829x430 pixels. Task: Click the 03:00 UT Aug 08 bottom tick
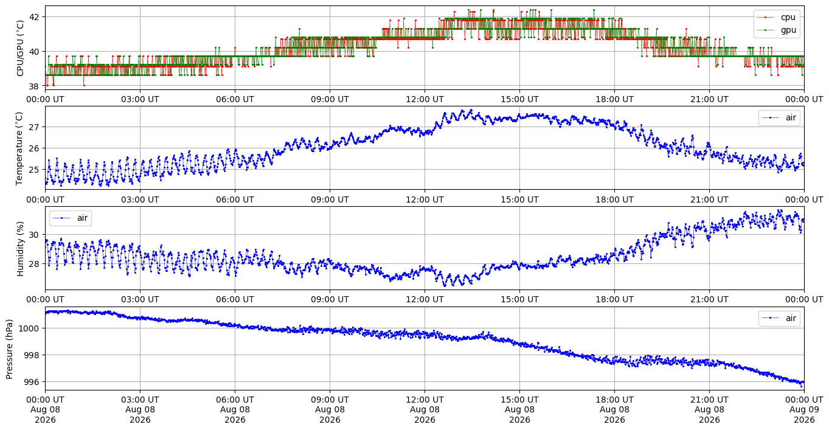point(140,410)
